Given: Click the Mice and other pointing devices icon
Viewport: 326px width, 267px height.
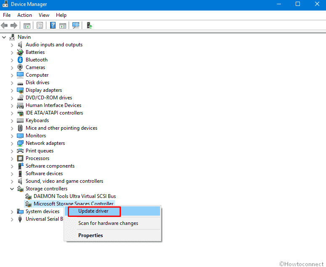Looking at the screenshot, I should [20, 128].
